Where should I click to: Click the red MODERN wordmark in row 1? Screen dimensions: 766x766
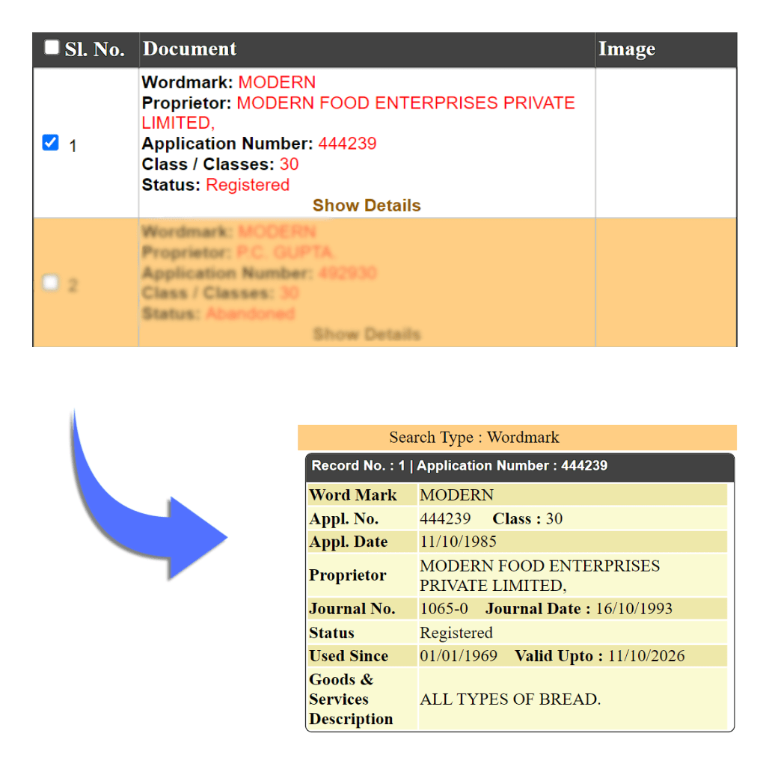(x=277, y=82)
